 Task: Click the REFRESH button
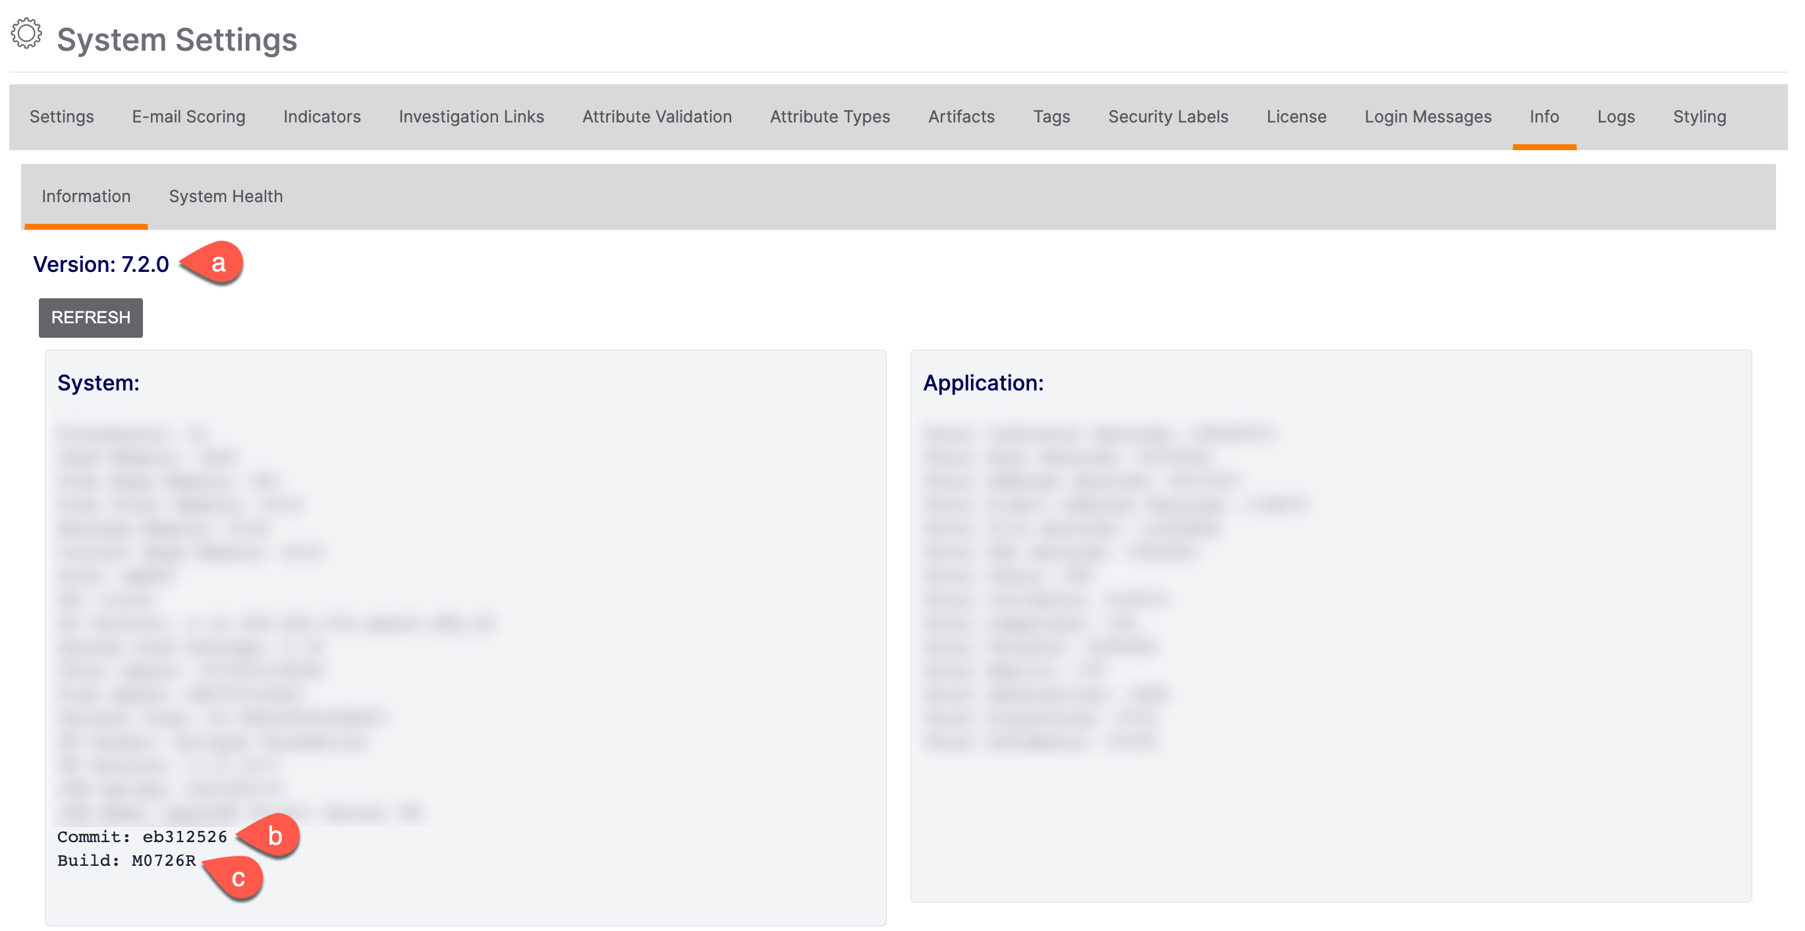pyautogui.click(x=90, y=317)
